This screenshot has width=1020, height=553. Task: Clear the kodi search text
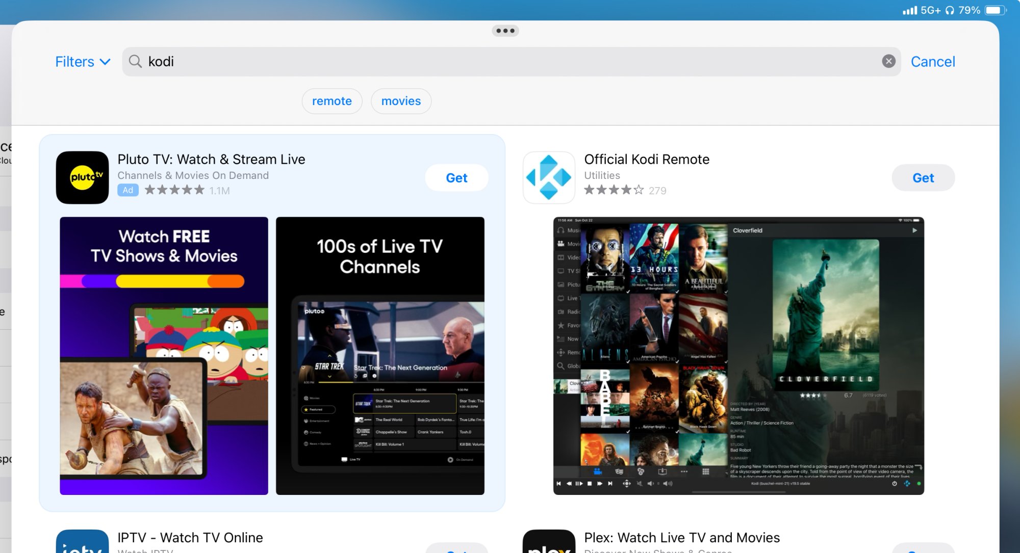pos(888,61)
